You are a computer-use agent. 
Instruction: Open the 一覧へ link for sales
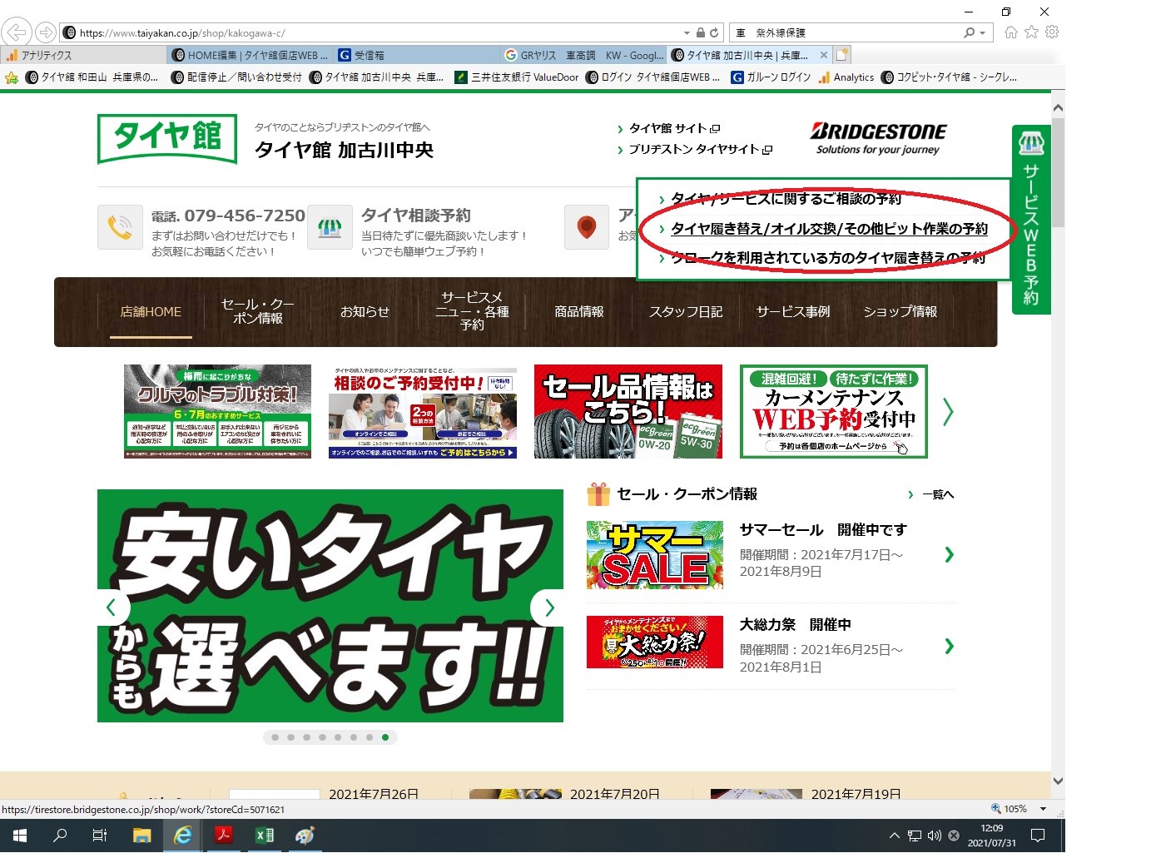tap(938, 494)
